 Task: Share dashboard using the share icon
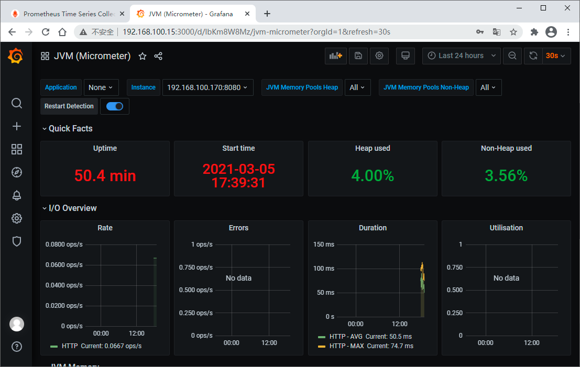point(158,56)
